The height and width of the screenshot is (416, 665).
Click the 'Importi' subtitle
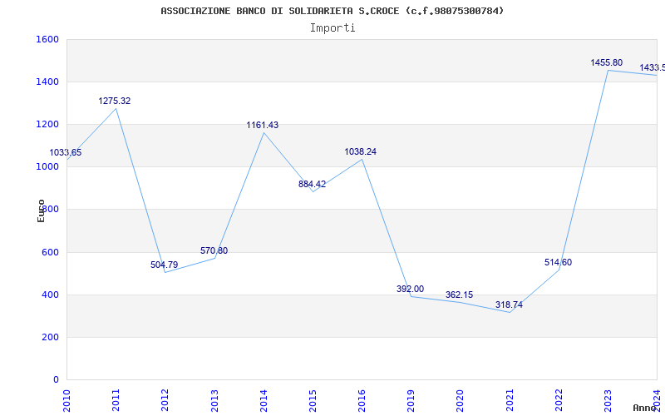[x=332, y=28]
